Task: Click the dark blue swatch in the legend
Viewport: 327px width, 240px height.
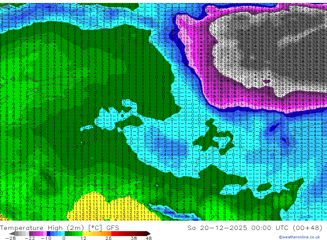Action: (48, 233)
